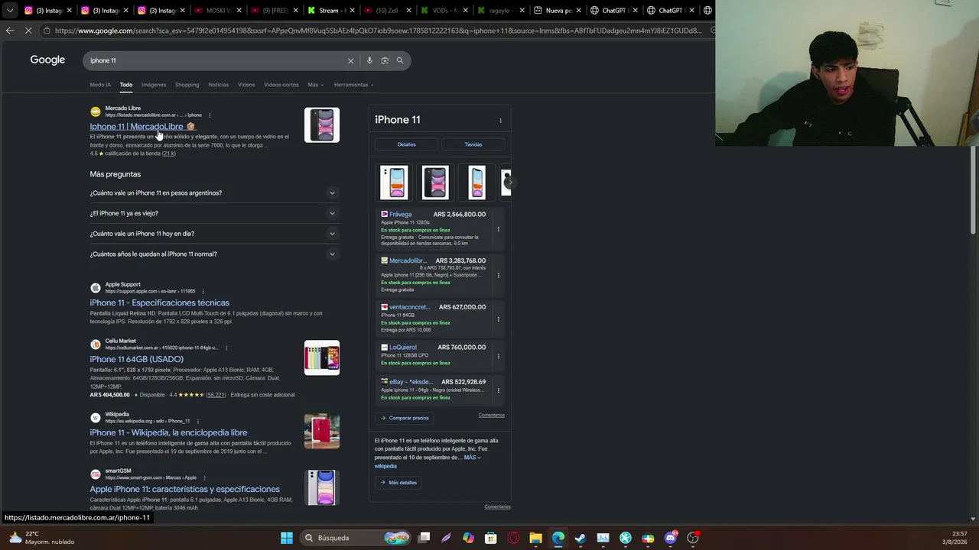Open the "Iphone 11 | MercadoLibre" result link
979x550 pixels.
tap(136, 127)
